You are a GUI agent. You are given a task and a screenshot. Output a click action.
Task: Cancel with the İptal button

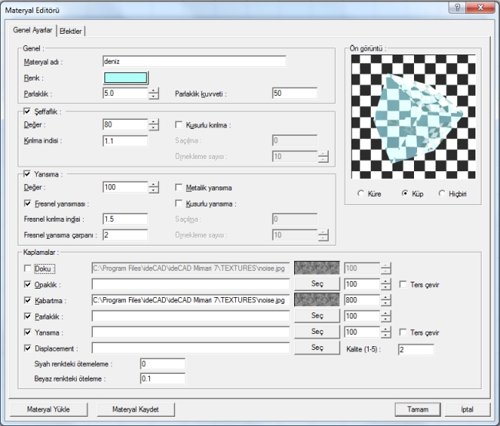tap(467, 409)
